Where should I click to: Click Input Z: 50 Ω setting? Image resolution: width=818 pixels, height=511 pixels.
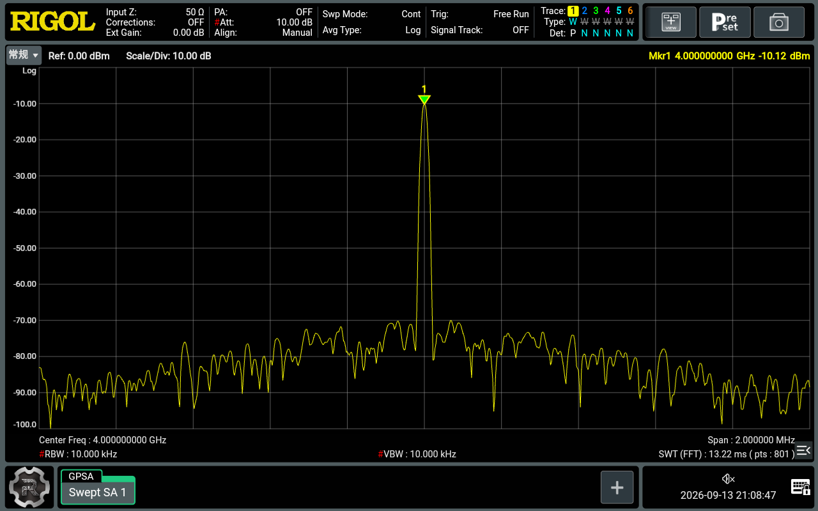(x=155, y=12)
